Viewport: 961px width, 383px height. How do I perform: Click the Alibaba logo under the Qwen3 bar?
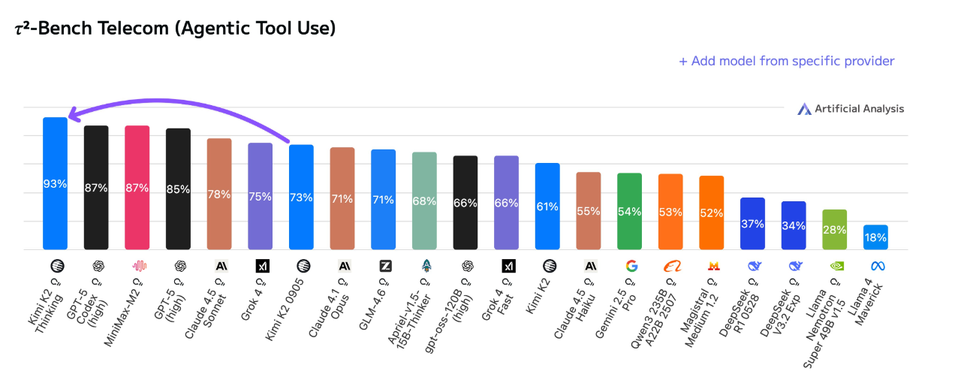(672, 266)
